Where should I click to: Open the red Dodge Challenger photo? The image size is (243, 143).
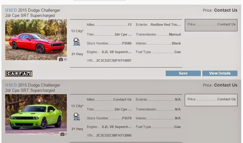point(36,40)
